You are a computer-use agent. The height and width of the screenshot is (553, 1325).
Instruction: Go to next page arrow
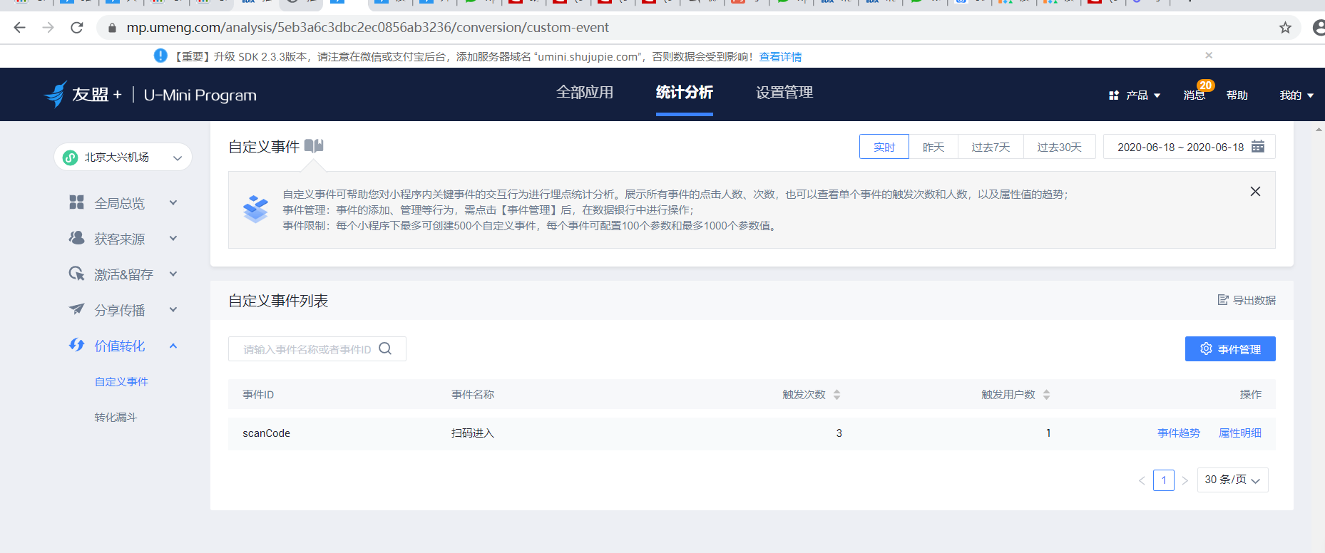pyautogui.click(x=1185, y=480)
